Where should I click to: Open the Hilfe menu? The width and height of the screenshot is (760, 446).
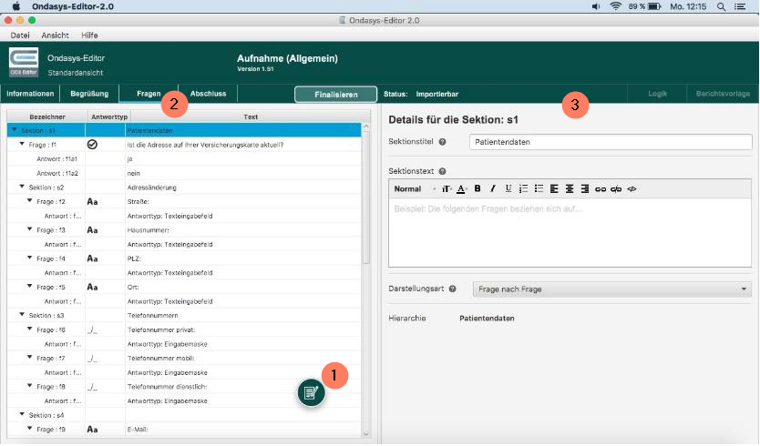coord(89,35)
